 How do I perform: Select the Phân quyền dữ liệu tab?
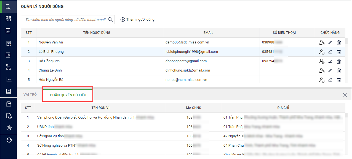pyautogui.click(x=68, y=95)
